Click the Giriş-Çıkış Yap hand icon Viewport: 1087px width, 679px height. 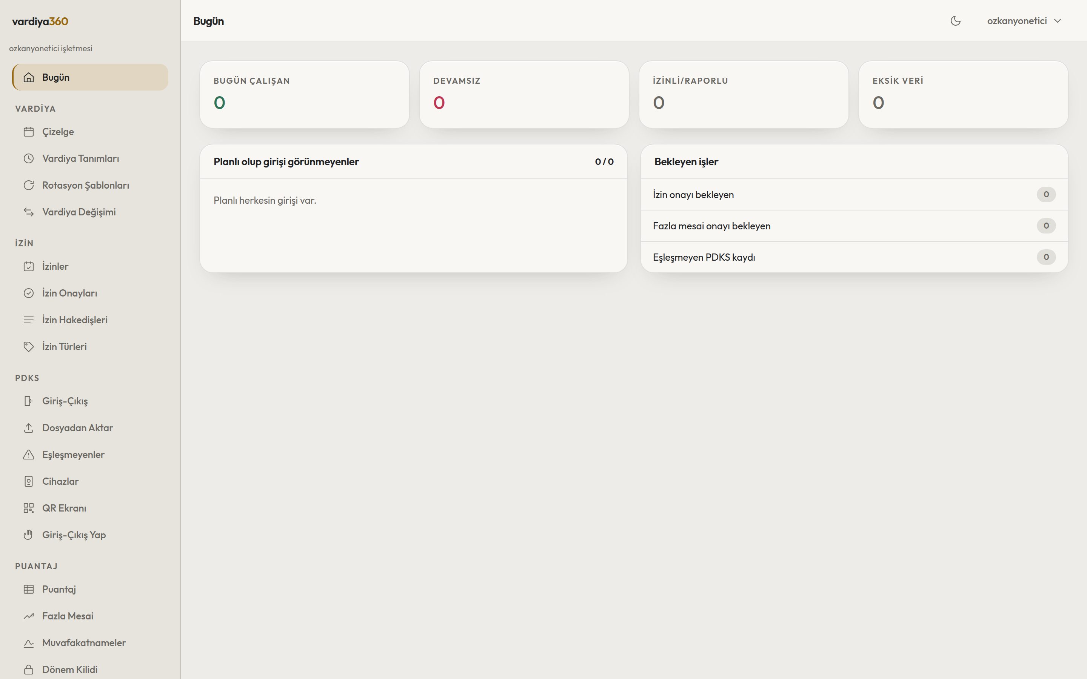29,535
